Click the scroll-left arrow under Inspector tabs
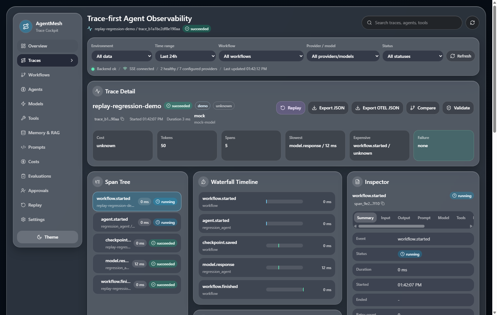The image size is (497, 315). (x=356, y=226)
